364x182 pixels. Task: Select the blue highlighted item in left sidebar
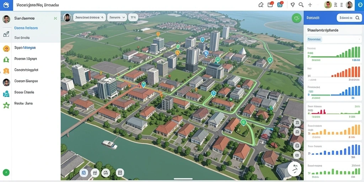[26, 28]
